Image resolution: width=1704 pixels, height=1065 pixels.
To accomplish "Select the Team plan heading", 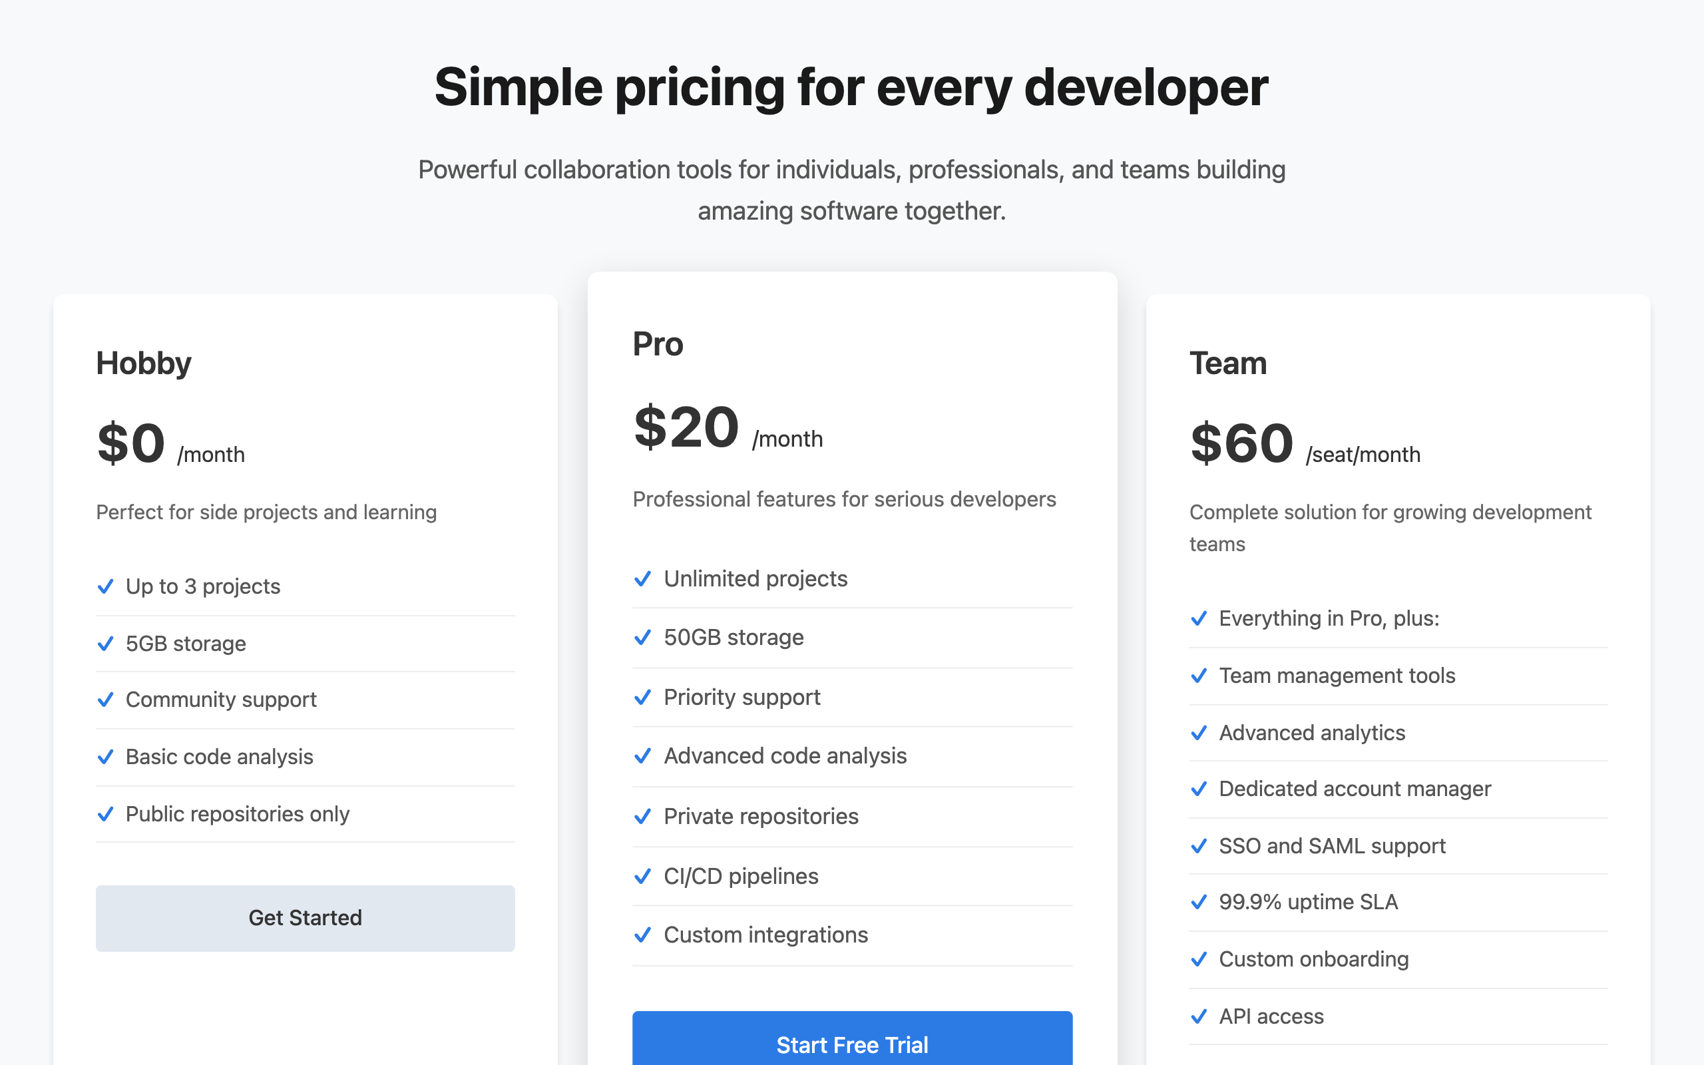I will 1228,363.
